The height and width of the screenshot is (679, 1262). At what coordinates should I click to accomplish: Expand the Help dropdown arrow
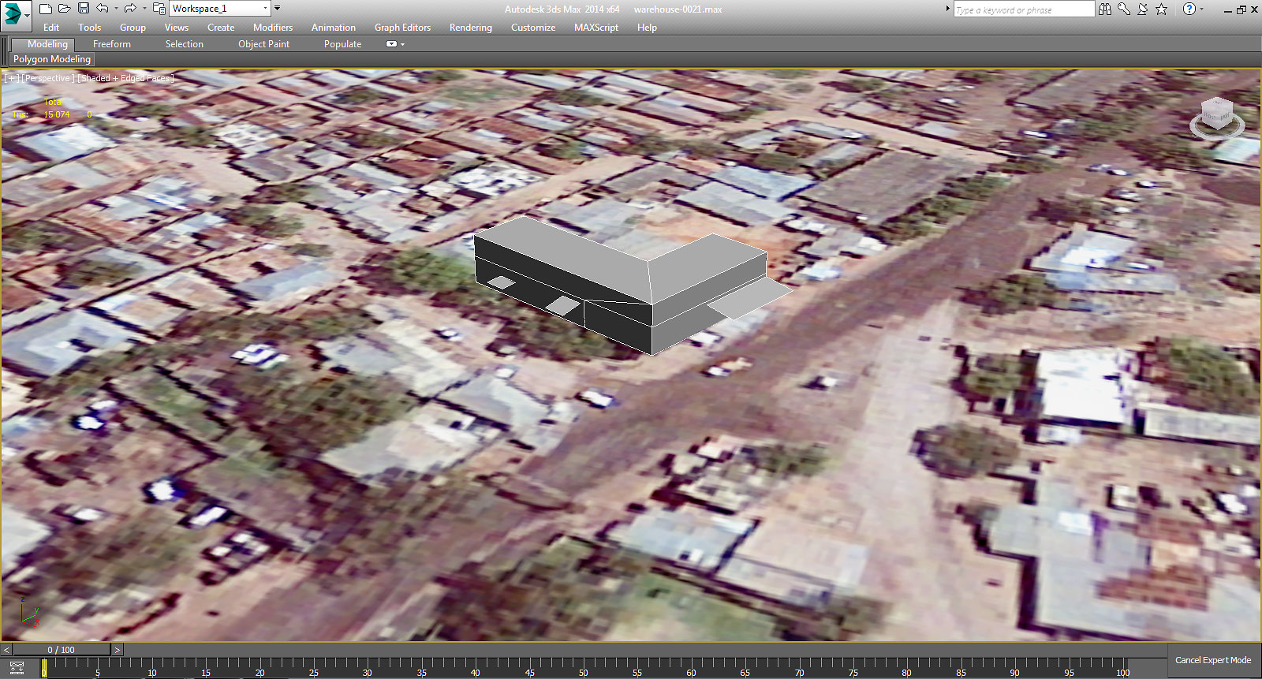[1202, 9]
